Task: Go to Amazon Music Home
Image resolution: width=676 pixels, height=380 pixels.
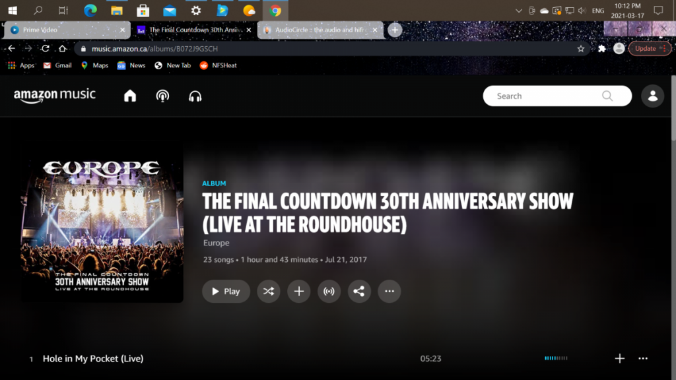Action: point(130,96)
